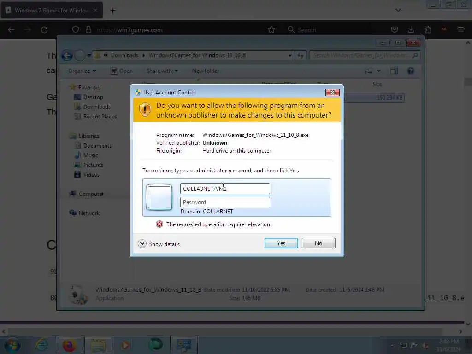Open the Firefox hamburger menu
The image size is (472, 354).
(460, 29)
